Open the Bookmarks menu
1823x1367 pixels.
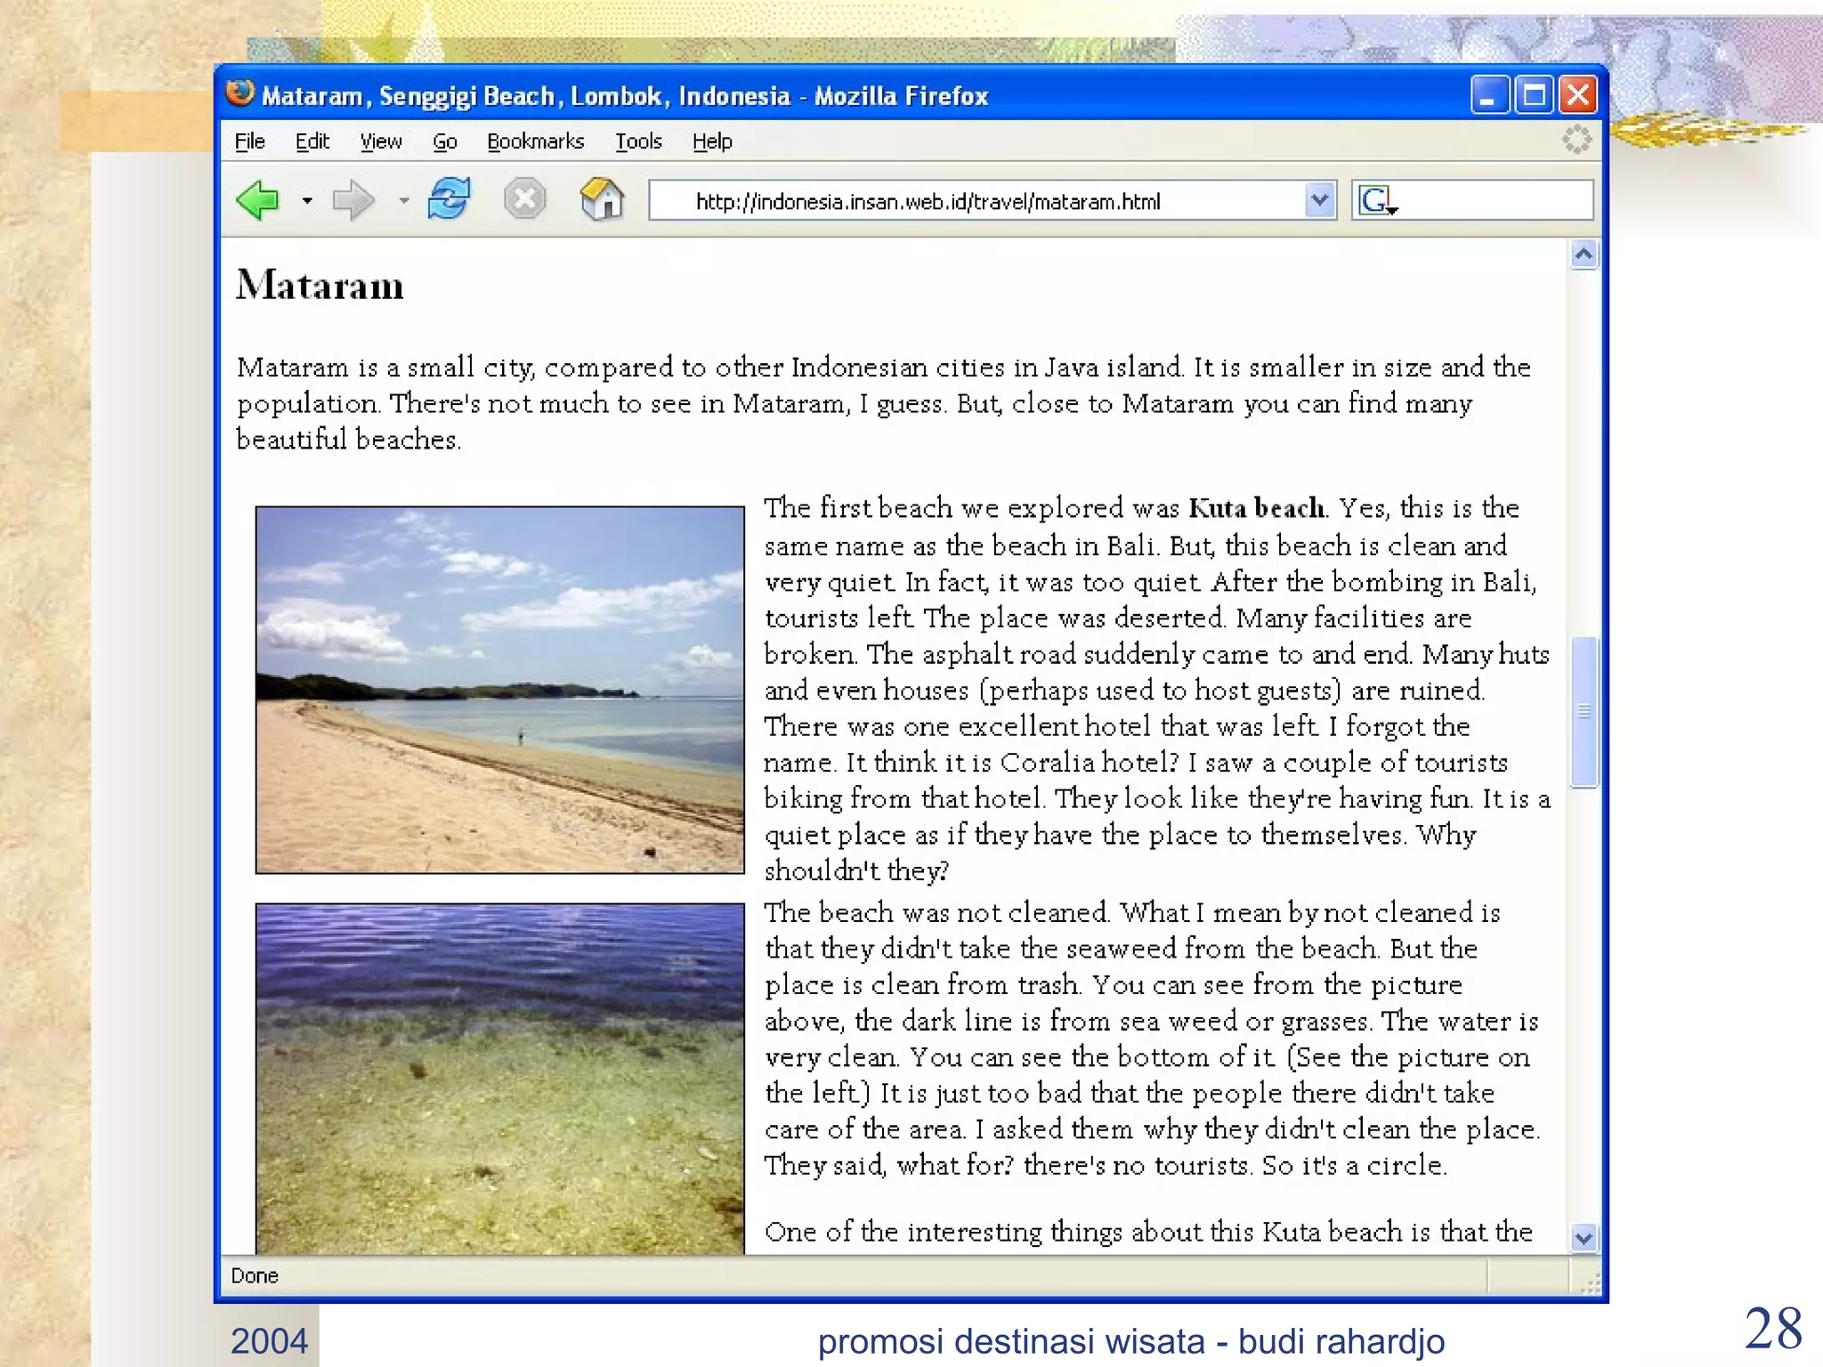[535, 142]
